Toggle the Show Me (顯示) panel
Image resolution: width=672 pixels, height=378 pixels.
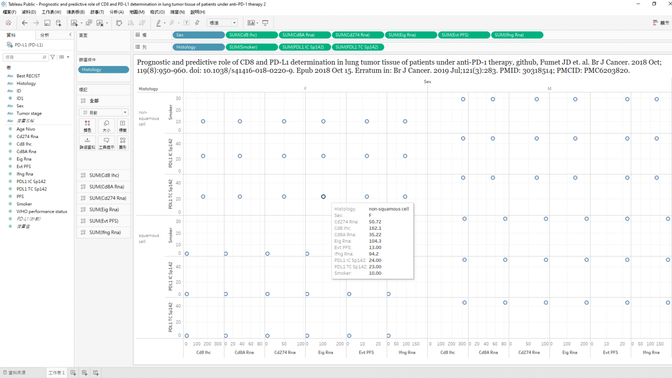(661, 23)
